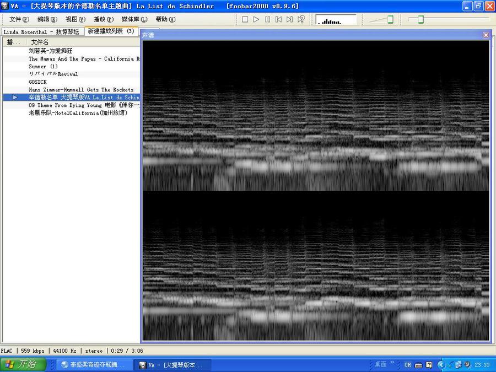Open the 视图 menu
Image resolution: width=496 pixels, height=372 pixels.
76,19
